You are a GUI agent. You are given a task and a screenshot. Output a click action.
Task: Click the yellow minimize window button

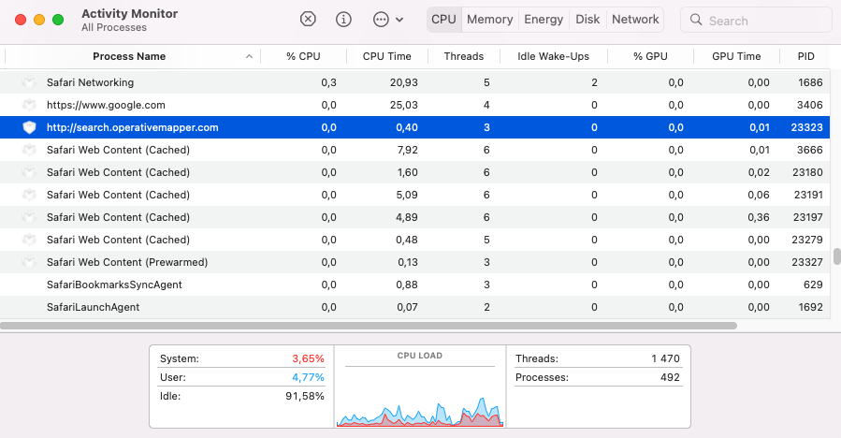coord(39,20)
